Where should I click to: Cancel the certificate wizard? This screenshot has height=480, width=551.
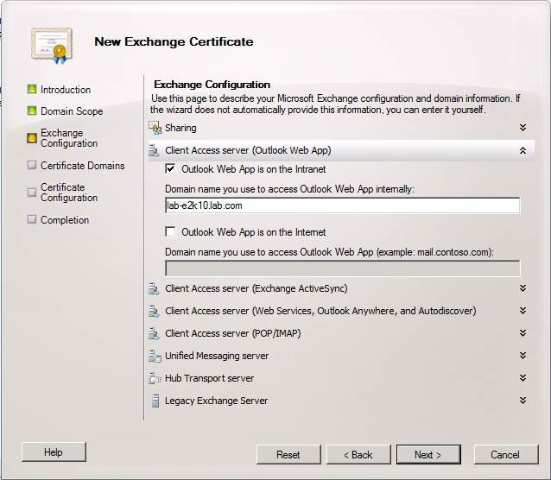(506, 455)
